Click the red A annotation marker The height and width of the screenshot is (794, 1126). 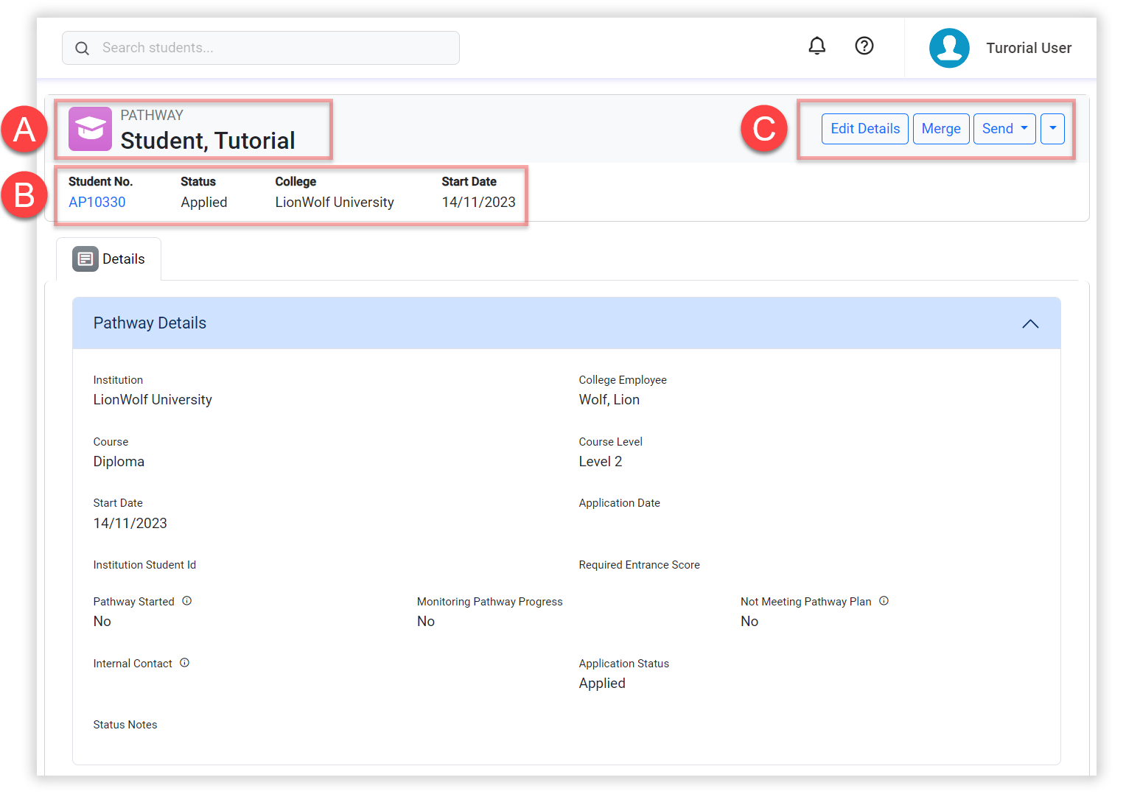24,130
